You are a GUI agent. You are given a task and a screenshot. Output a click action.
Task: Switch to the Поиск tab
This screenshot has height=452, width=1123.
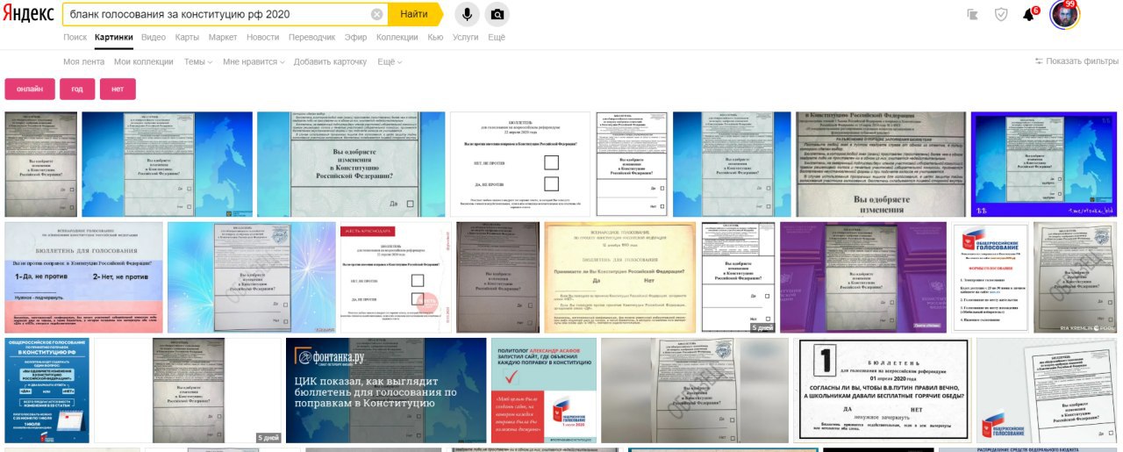pyautogui.click(x=75, y=38)
